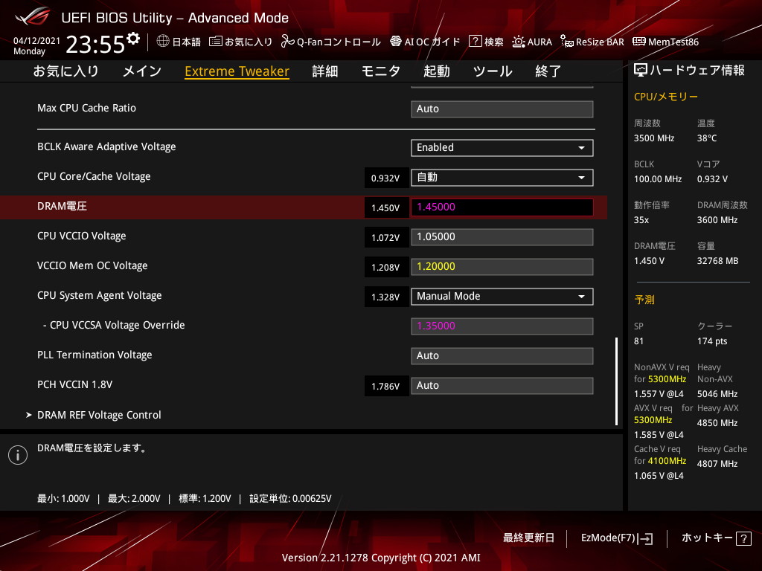Screen dimensions: 762x571
Task: Click the CPU VCCSA Voltage Override field
Action: [502, 326]
